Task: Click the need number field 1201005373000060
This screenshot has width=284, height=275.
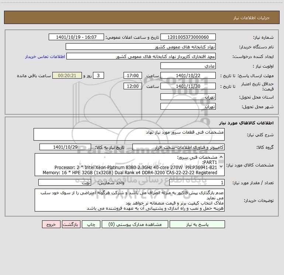Action: (188, 37)
